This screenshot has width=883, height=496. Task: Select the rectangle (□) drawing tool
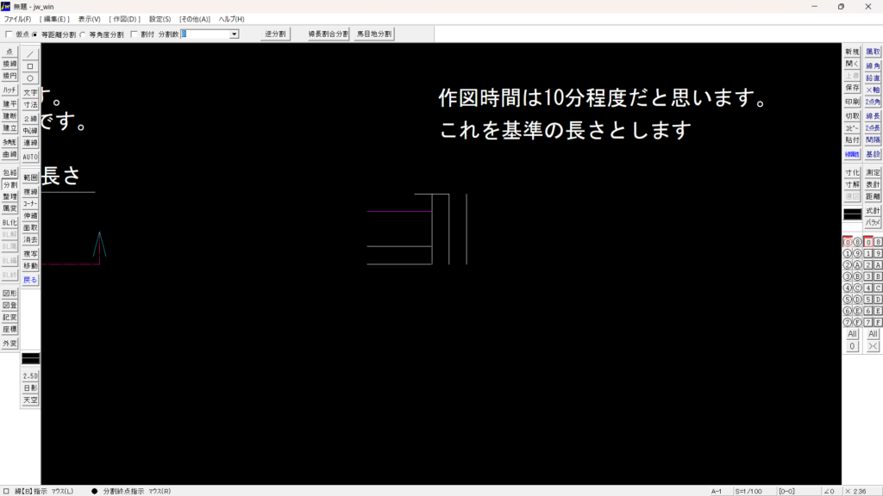click(x=30, y=65)
